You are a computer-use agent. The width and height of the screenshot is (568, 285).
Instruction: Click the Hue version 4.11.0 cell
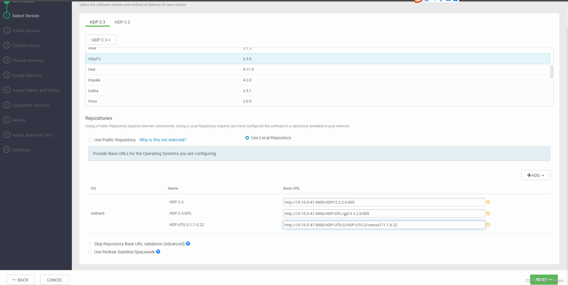pos(248,69)
